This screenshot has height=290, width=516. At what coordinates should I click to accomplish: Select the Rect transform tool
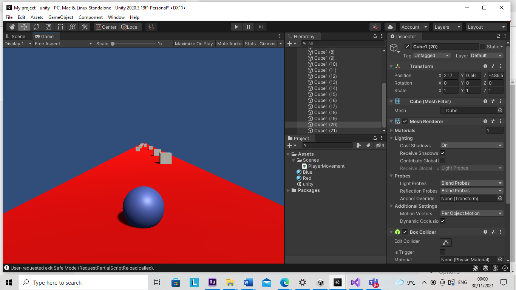(x=60, y=27)
